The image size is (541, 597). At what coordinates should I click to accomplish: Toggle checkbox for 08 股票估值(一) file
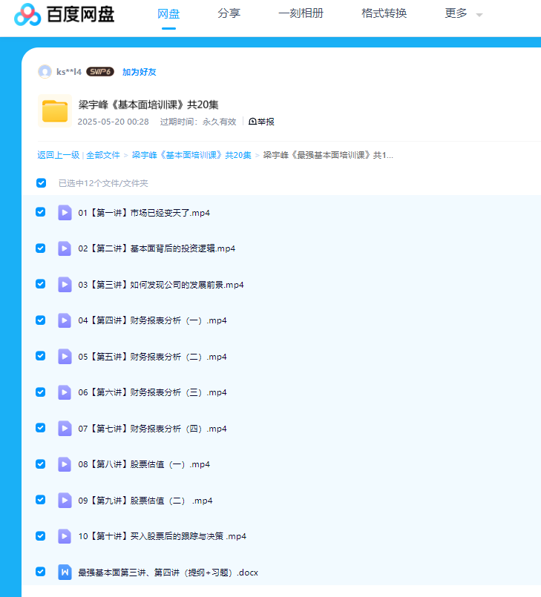point(41,464)
